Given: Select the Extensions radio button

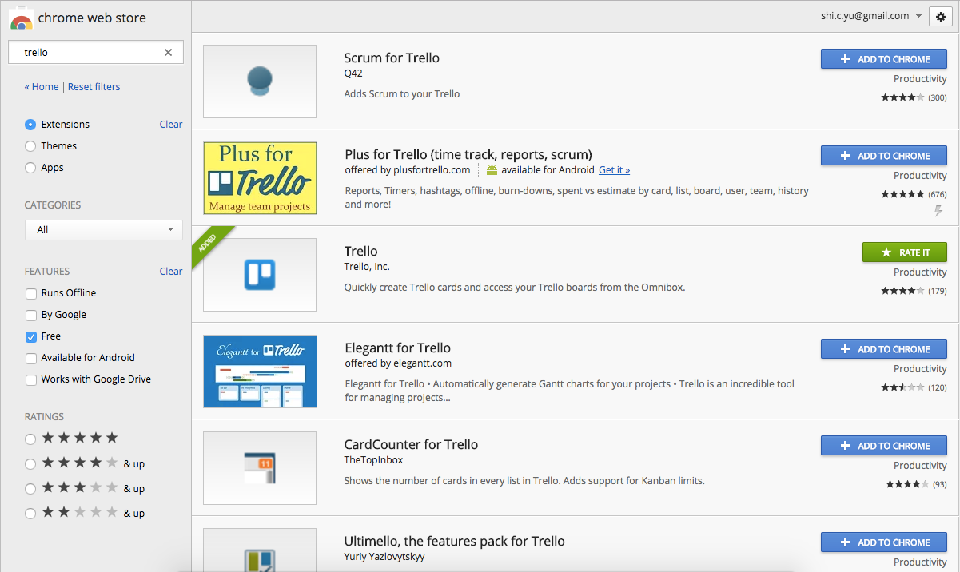Looking at the screenshot, I should click(30, 125).
